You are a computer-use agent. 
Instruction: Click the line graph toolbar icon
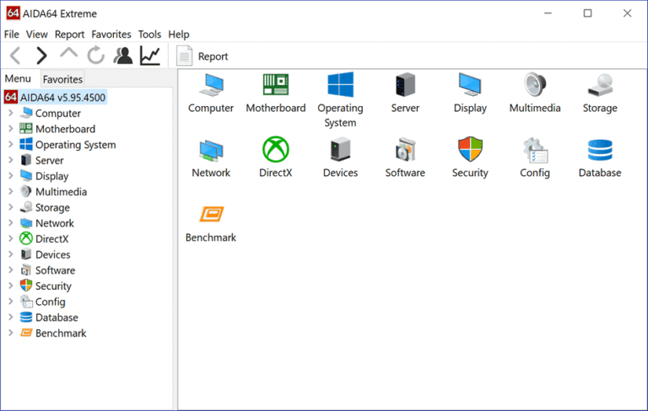149,56
